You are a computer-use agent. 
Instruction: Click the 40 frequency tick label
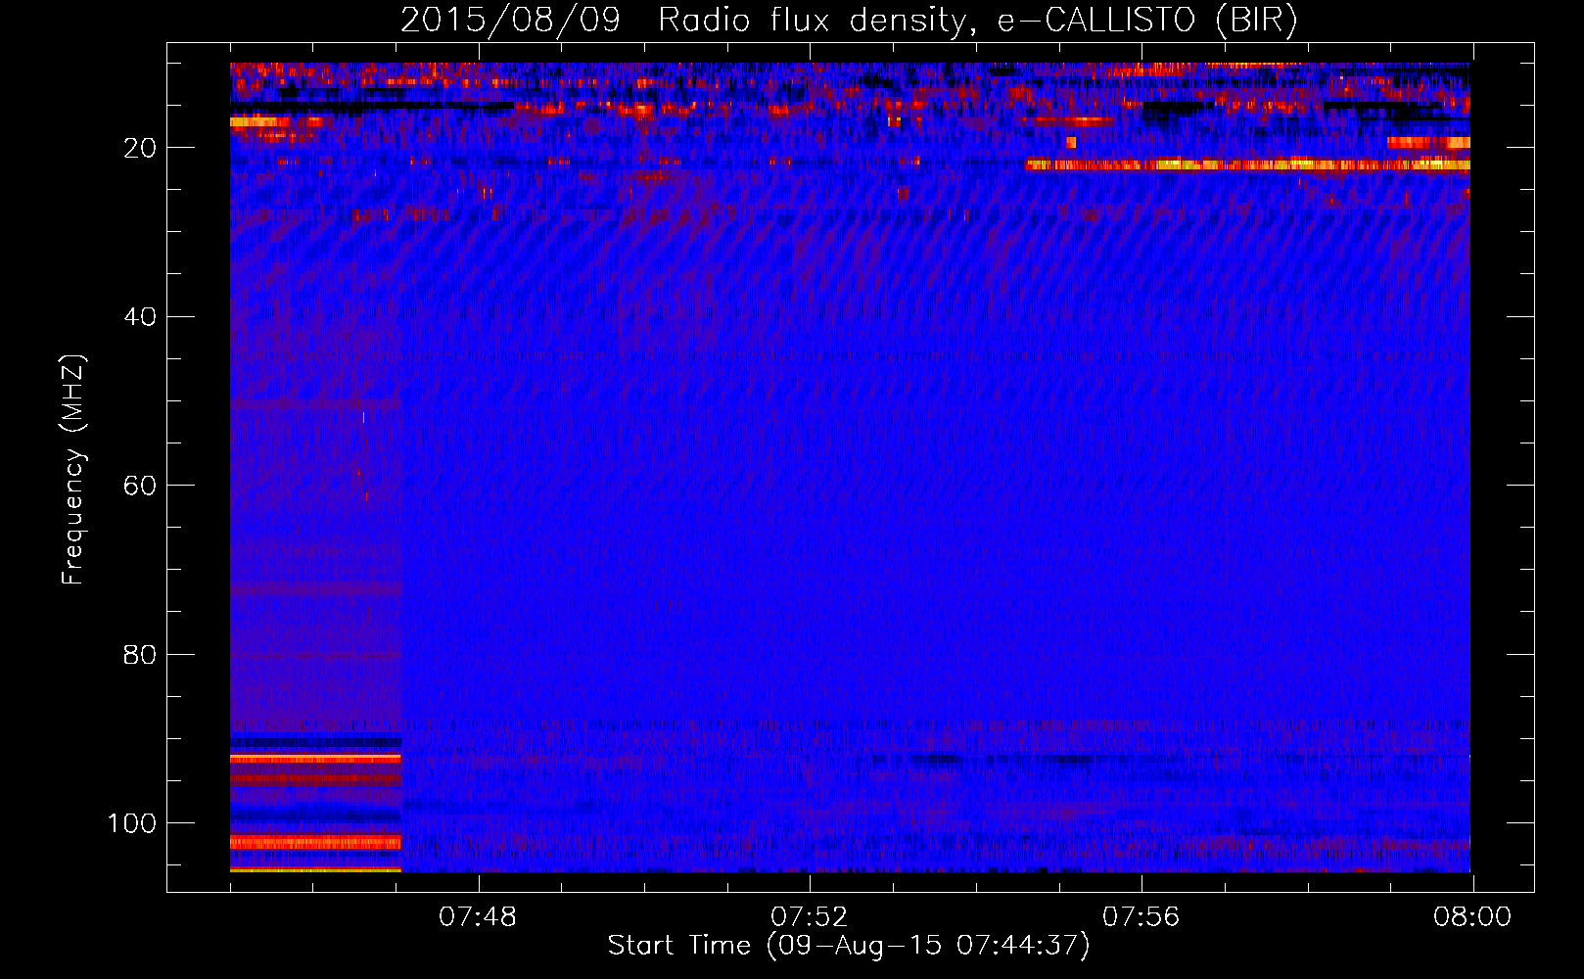pos(140,317)
